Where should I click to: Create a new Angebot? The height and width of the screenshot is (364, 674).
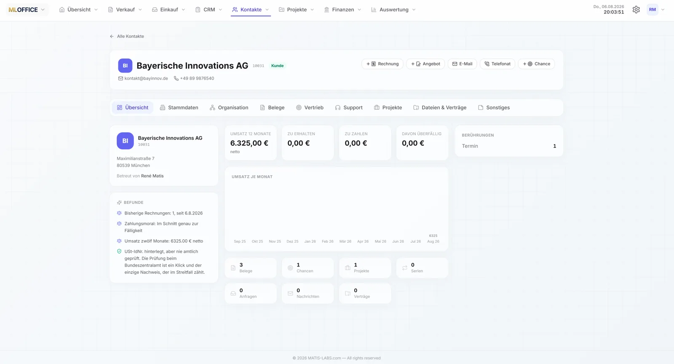coord(425,64)
